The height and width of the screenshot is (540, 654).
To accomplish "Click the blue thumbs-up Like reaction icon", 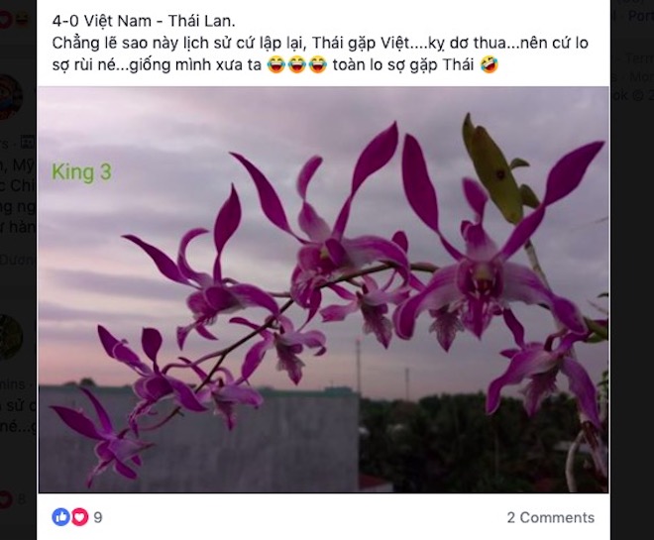I will [60, 517].
